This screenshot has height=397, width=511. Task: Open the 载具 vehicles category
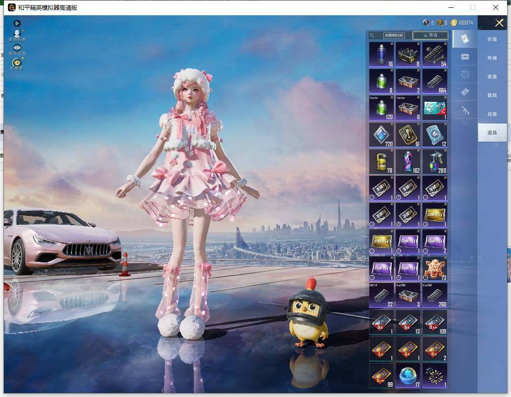tap(492, 95)
